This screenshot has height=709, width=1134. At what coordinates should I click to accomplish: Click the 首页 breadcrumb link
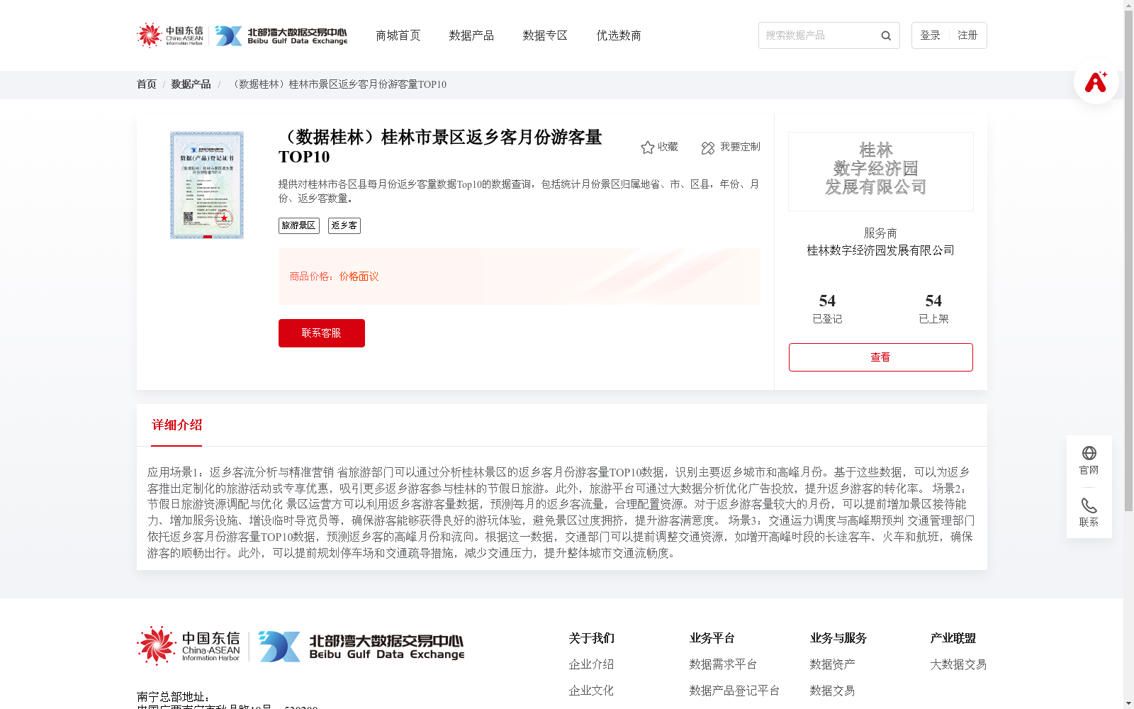click(x=146, y=84)
